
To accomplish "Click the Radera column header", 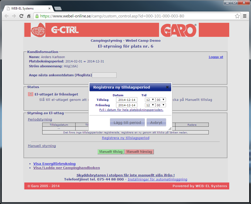I will point(192,125).
